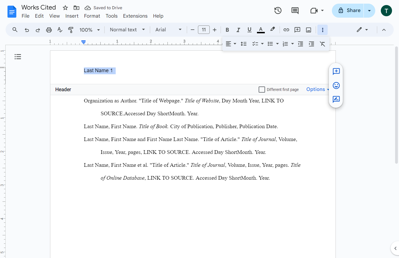Check Different first page

click(262, 90)
